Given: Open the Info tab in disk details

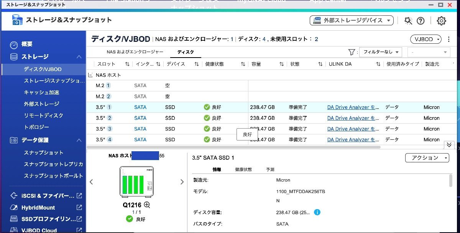Looking at the screenshot, I should coord(217,169).
